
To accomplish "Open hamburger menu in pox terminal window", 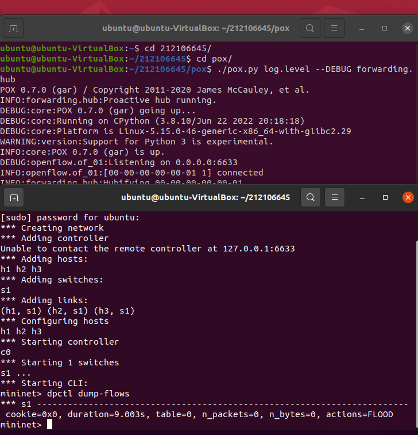I will [334, 28].
